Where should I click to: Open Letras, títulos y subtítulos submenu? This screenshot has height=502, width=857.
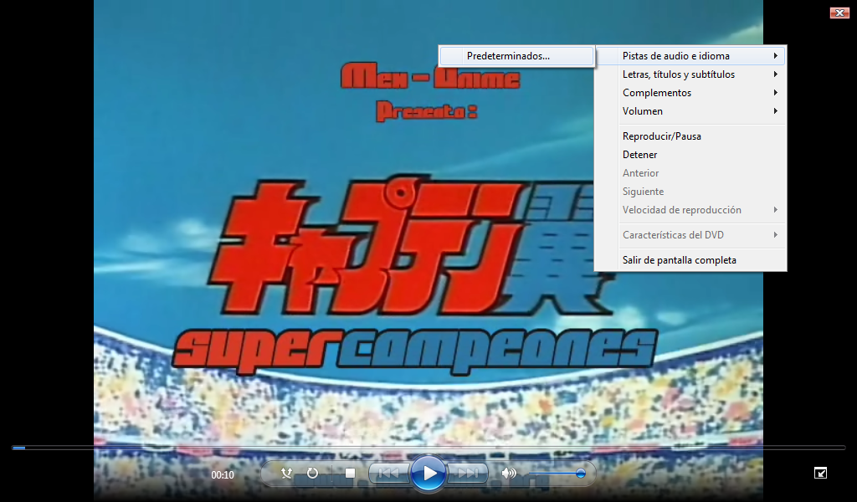pyautogui.click(x=690, y=74)
